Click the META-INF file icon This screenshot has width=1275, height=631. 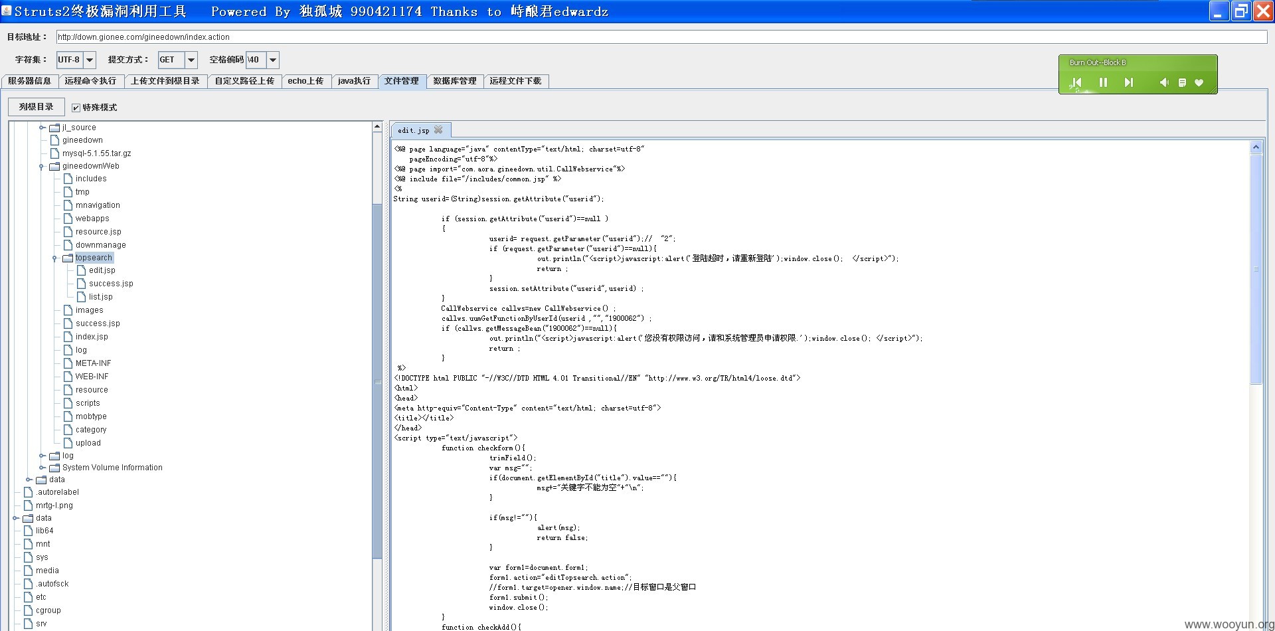[68, 363]
